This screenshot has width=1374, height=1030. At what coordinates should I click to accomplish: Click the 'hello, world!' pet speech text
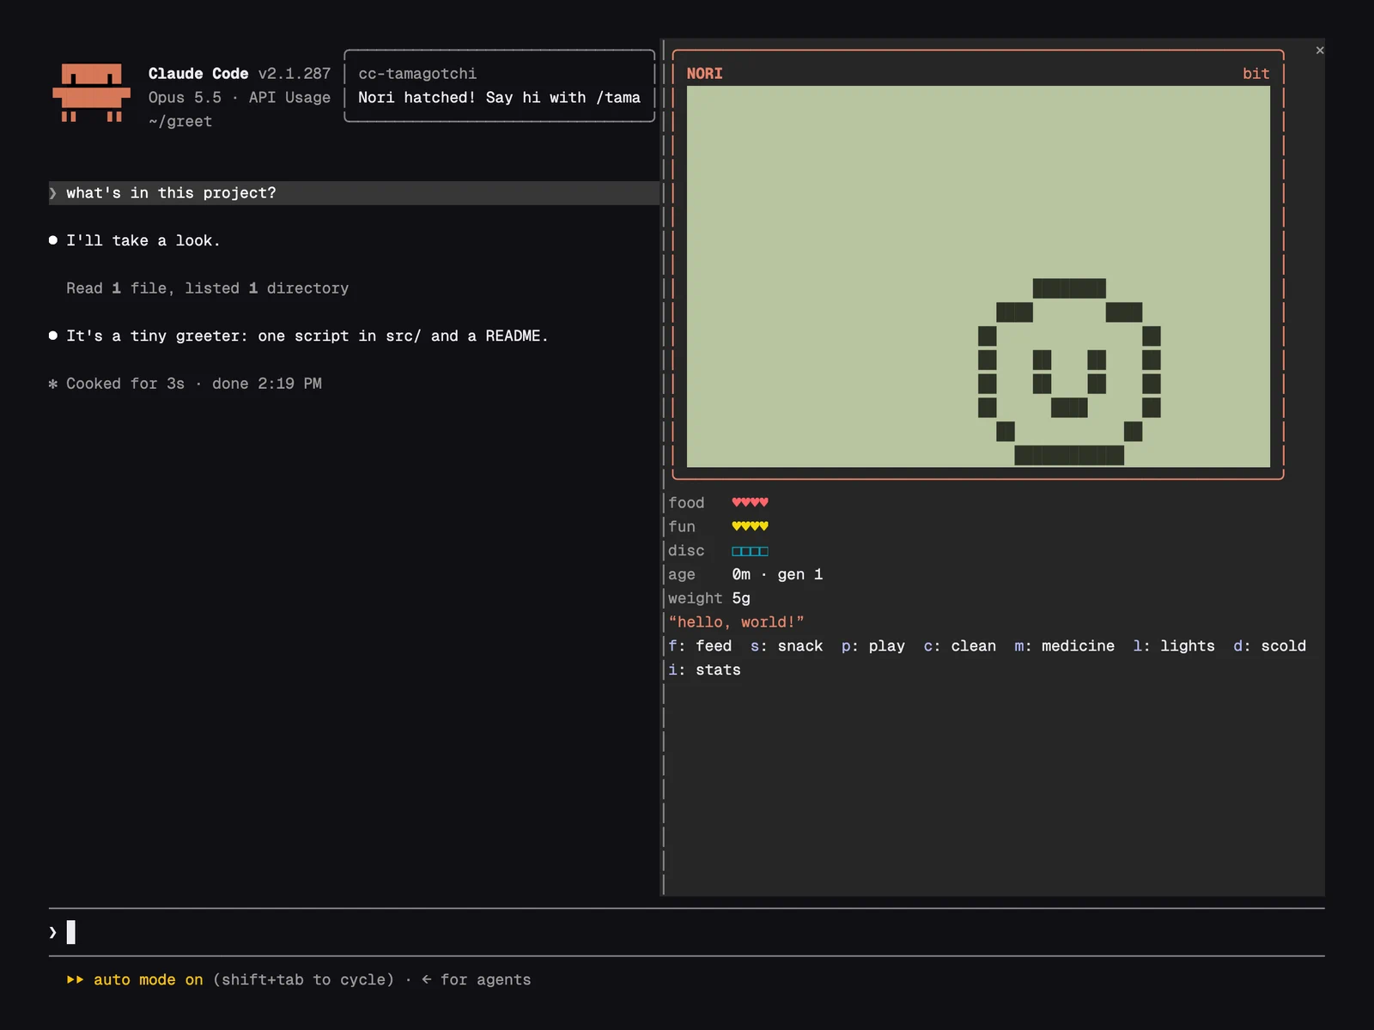click(736, 621)
